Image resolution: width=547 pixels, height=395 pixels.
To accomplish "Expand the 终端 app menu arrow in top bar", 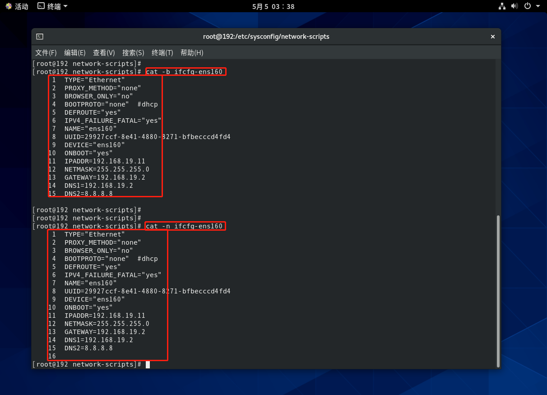I will click(65, 6).
